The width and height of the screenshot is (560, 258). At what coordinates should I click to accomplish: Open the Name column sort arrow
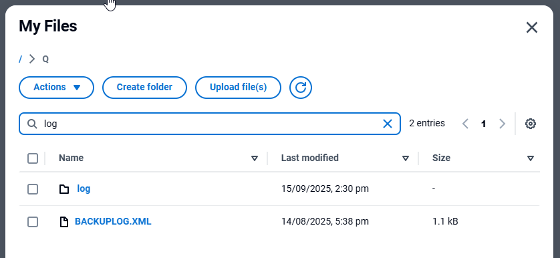[x=255, y=158]
